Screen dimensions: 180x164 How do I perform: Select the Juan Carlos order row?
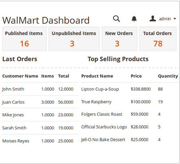point(40,102)
